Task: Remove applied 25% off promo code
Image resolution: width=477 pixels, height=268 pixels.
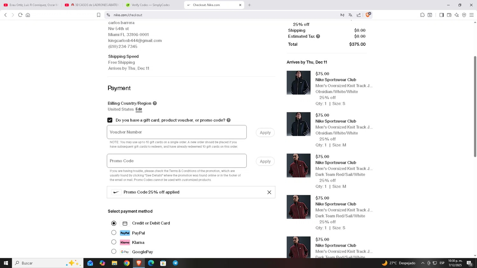Action: click(269, 192)
